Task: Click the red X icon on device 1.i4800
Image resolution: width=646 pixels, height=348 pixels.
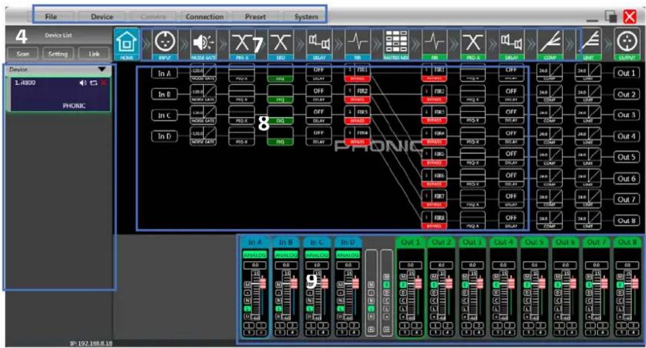Action: pos(104,83)
